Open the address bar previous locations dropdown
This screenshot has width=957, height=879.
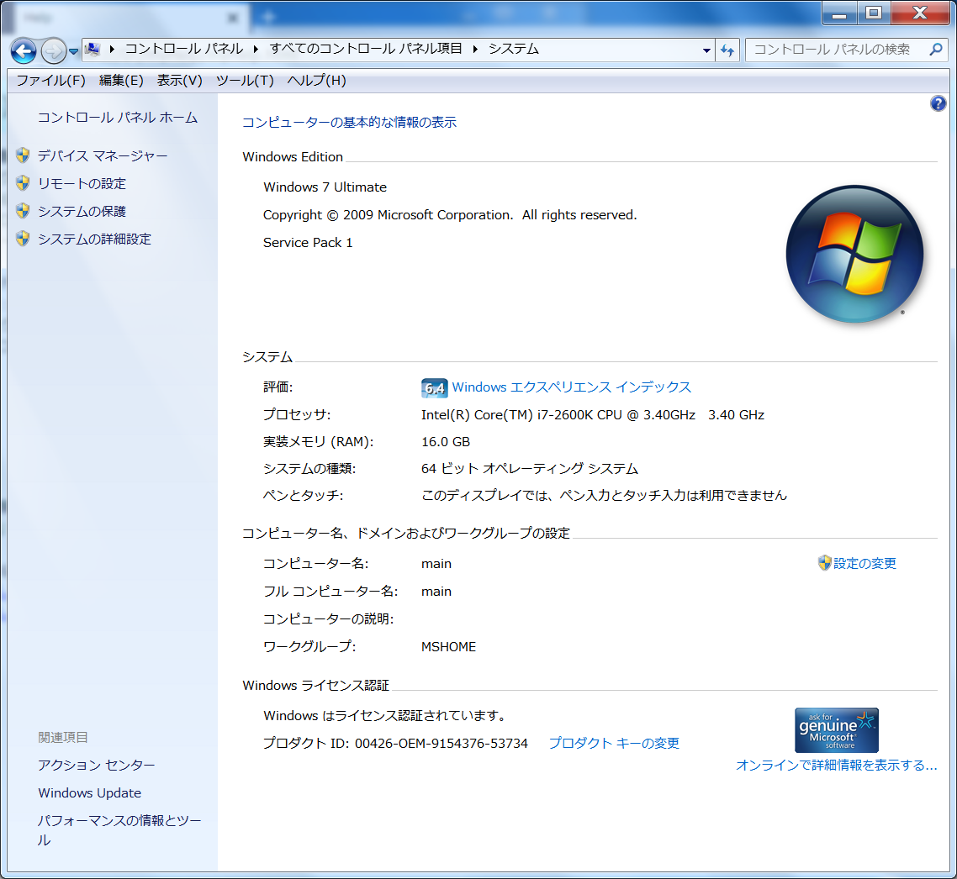[706, 50]
